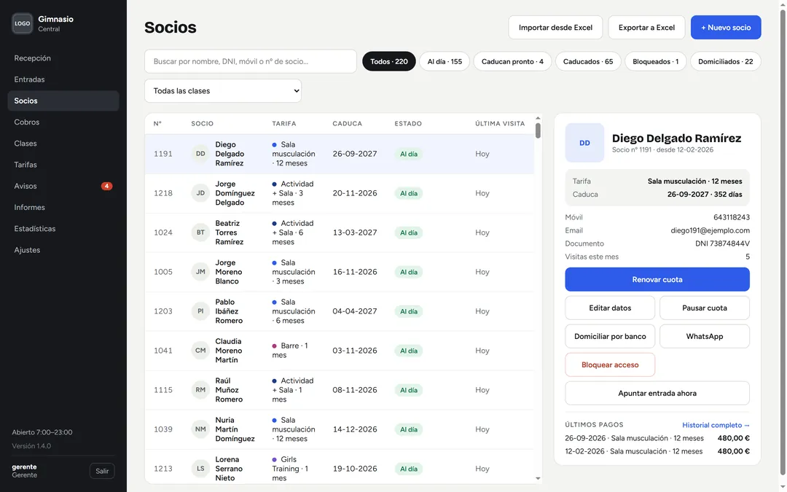The image size is (787, 492).
Task: Click the DD avatar in Diego Delgado's row
Action: [200, 154]
